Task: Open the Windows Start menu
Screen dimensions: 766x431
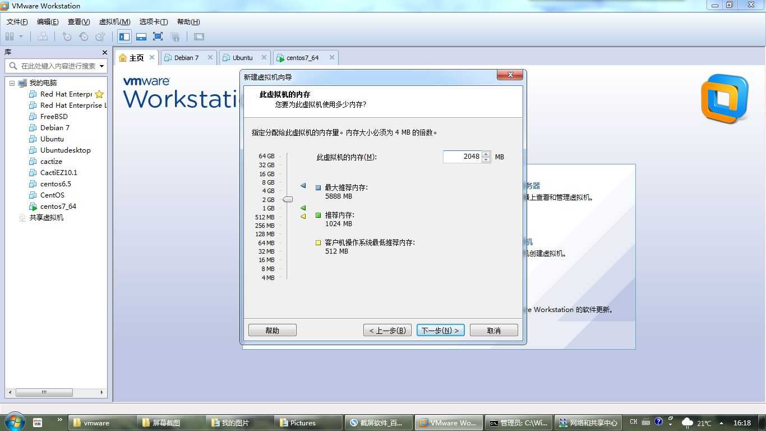Action: (x=14, y=423)
